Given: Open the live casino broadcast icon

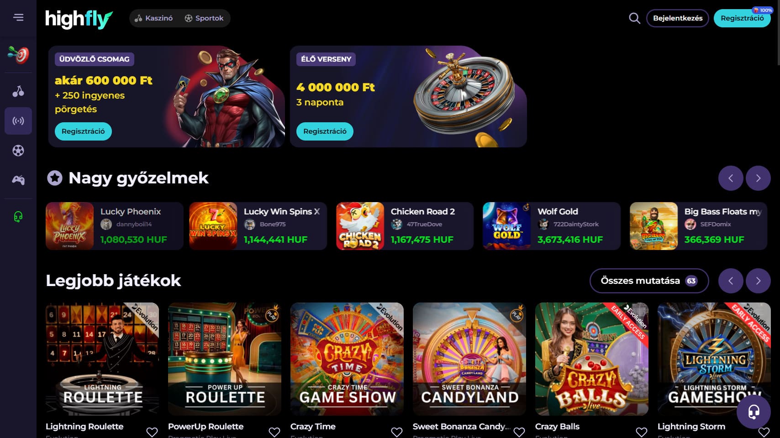Looking at the screenshot, I should coord(18,121).
